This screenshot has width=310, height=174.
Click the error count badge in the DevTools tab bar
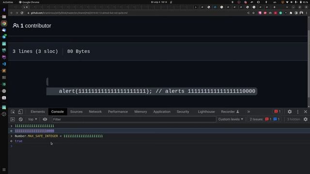pos(278,112)
